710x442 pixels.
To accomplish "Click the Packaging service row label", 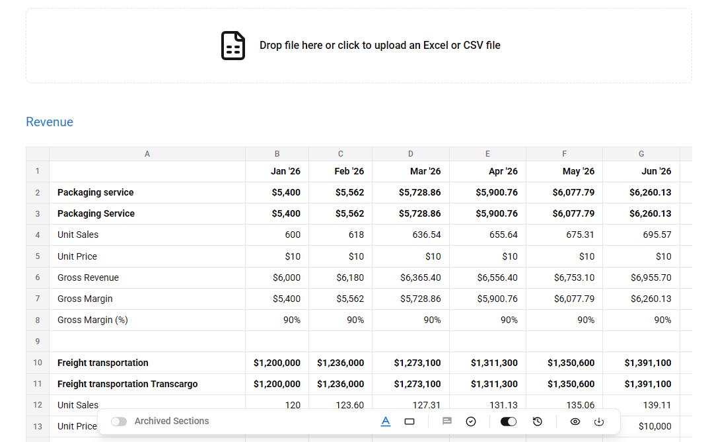I will pos(147,192).
